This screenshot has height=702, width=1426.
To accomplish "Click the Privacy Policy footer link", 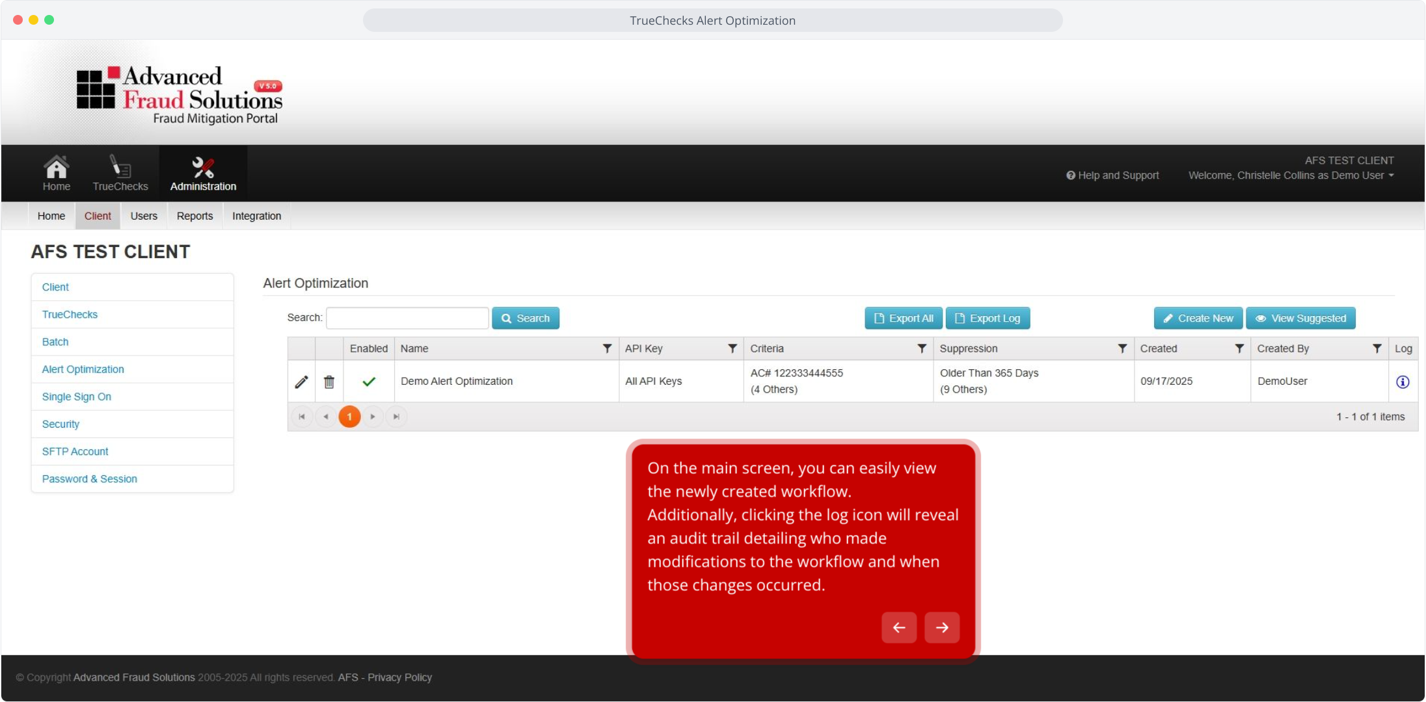I will coord(400,677).
